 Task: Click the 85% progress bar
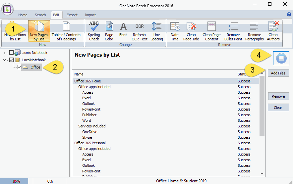(x=14, y=181)
